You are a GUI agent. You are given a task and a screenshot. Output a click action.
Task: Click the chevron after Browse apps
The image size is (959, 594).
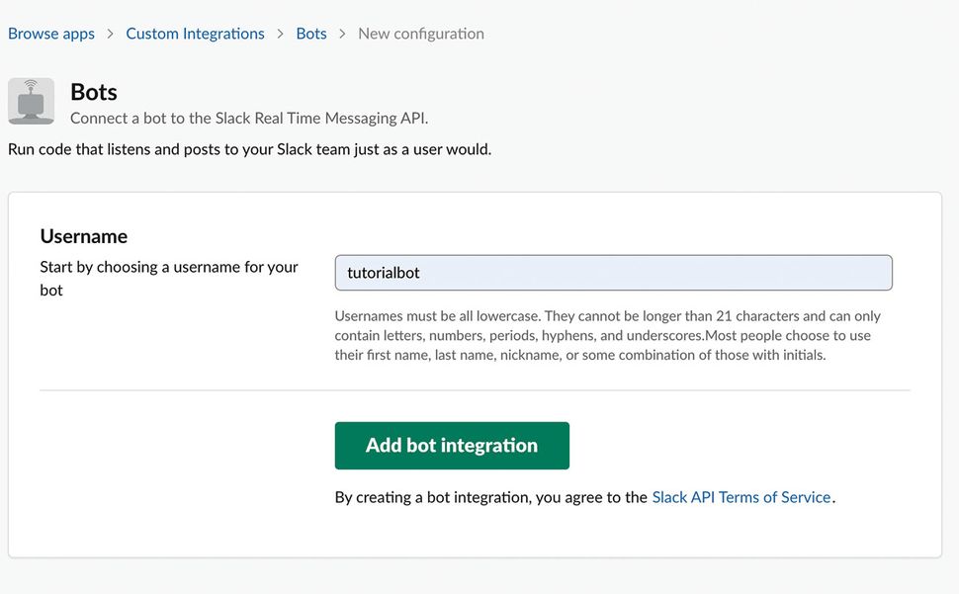point(109,33)
